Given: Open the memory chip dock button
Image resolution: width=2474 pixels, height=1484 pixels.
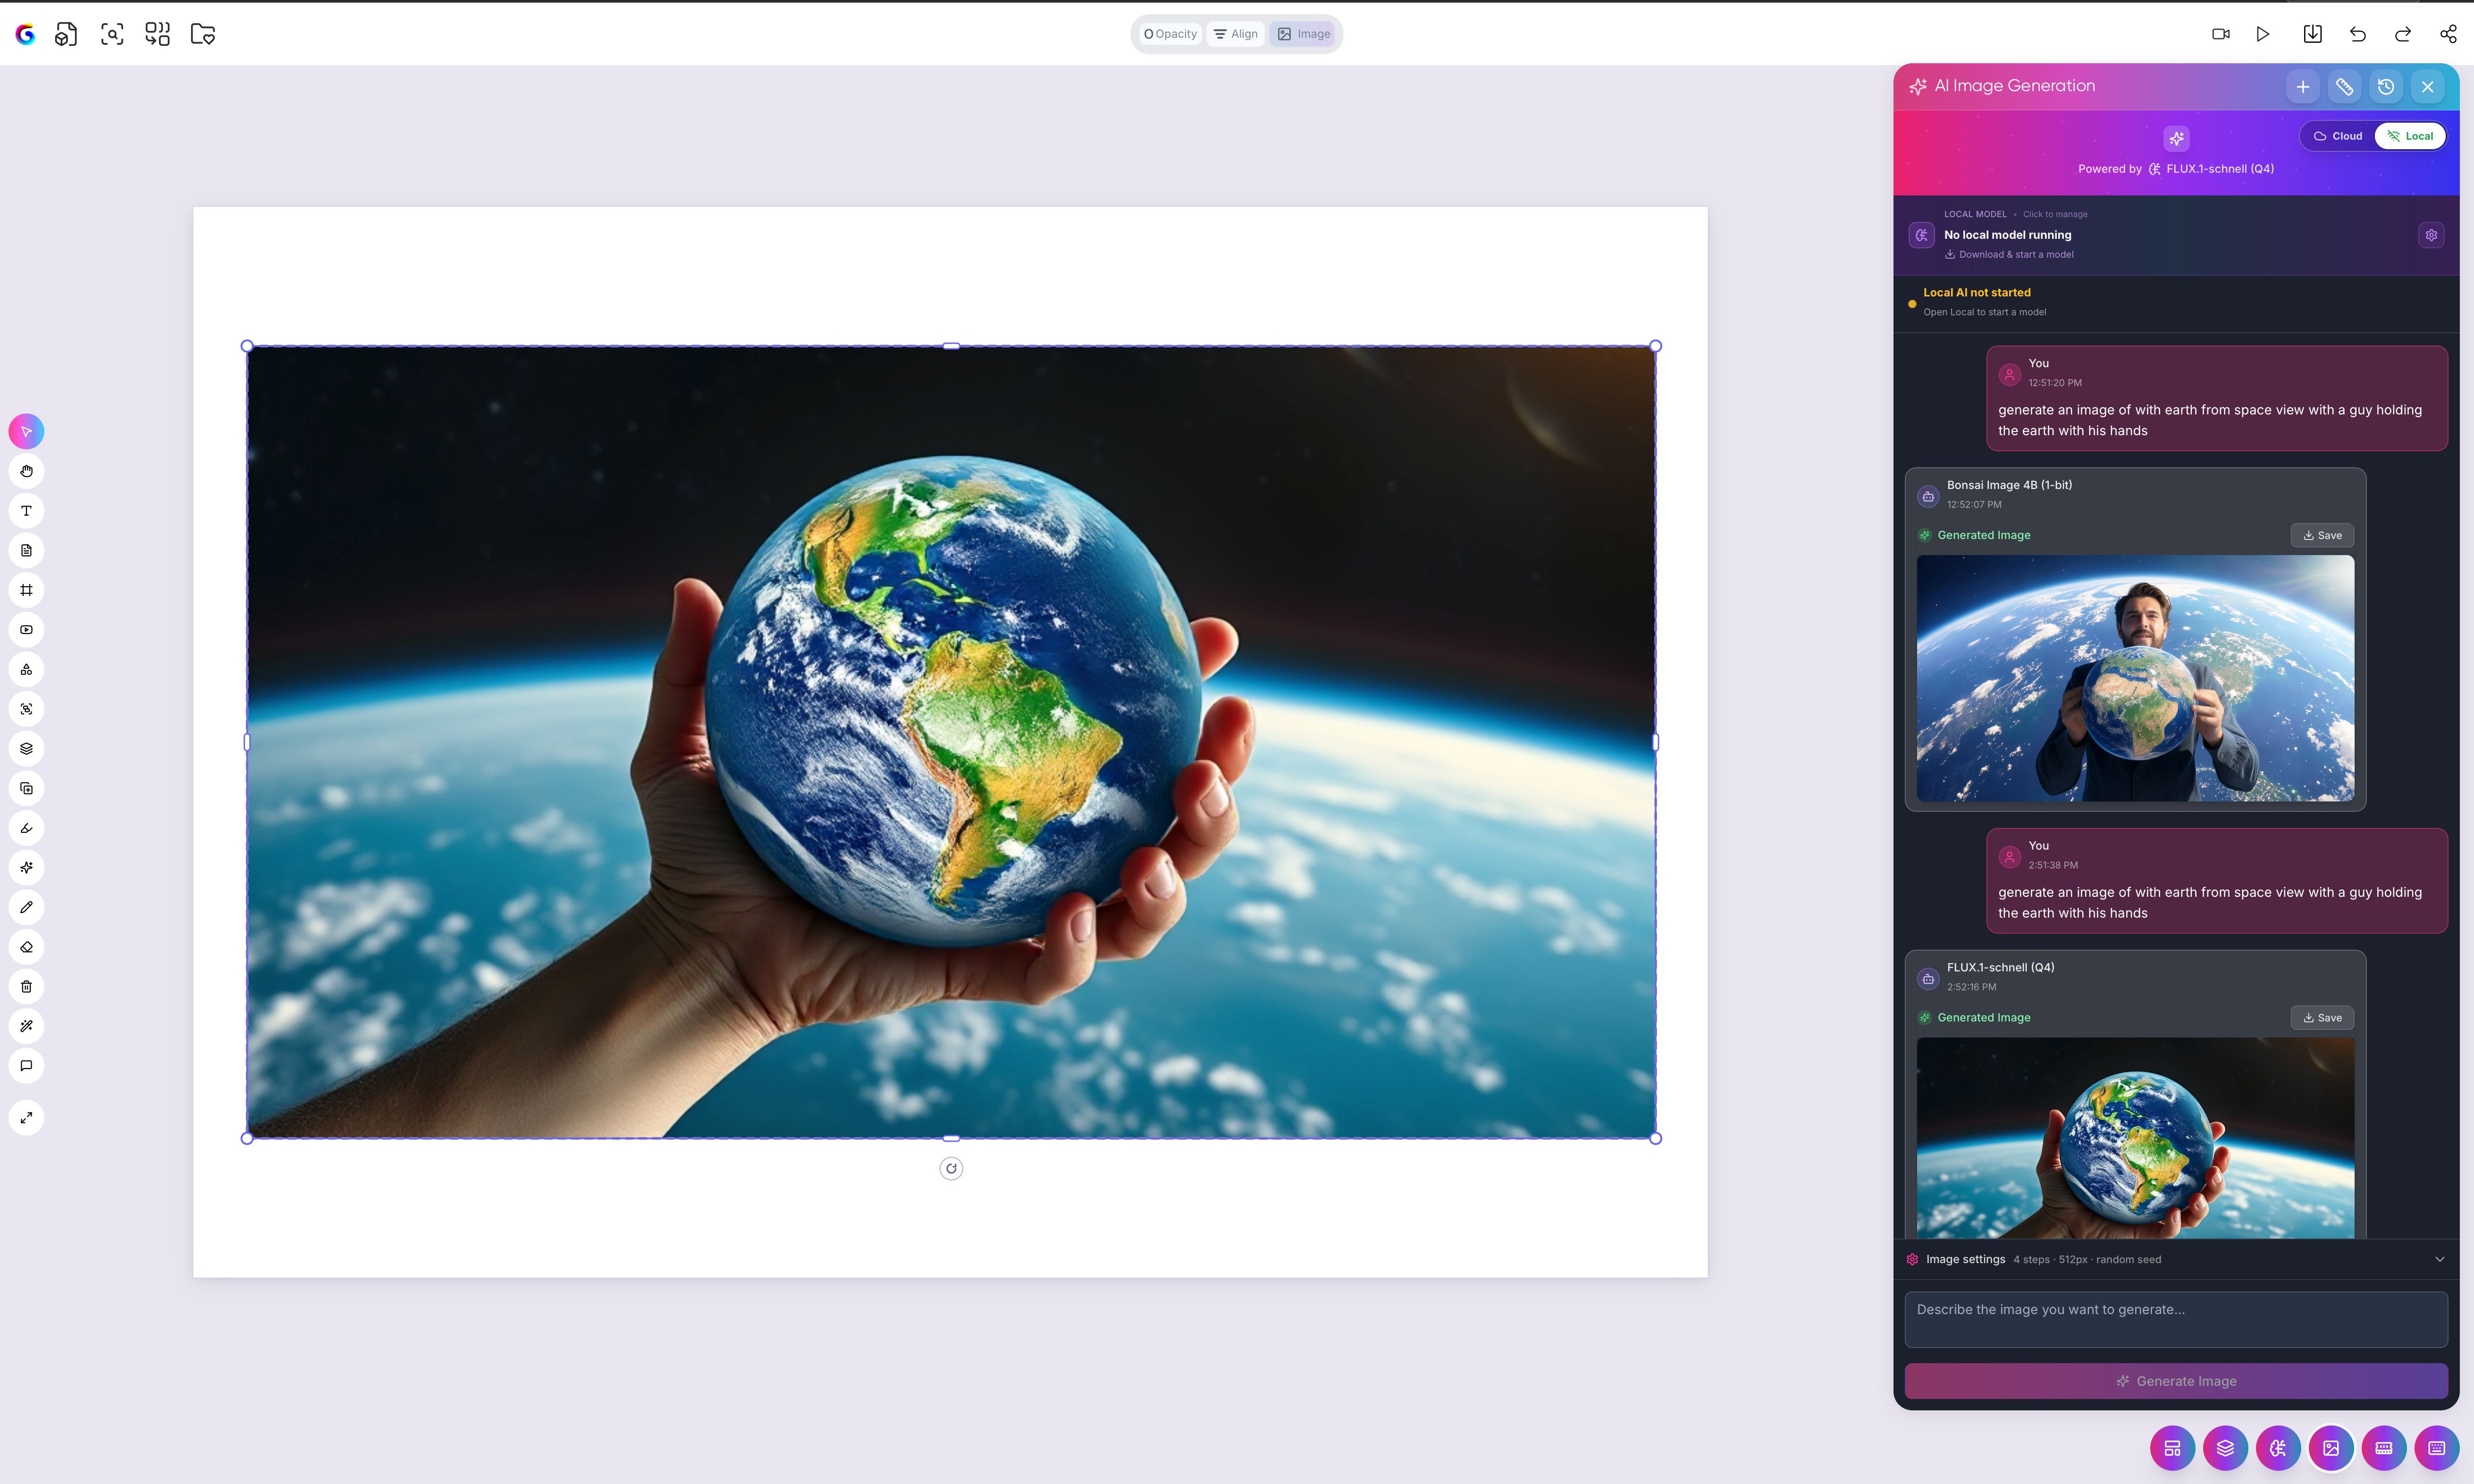Looking at the screenshot, I should [2384, 1448].
